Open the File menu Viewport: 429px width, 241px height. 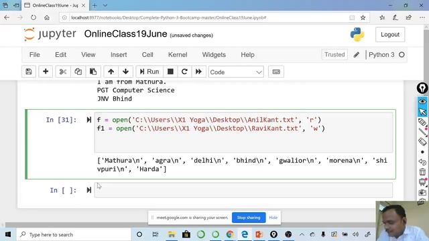click(x=34, y=55)
